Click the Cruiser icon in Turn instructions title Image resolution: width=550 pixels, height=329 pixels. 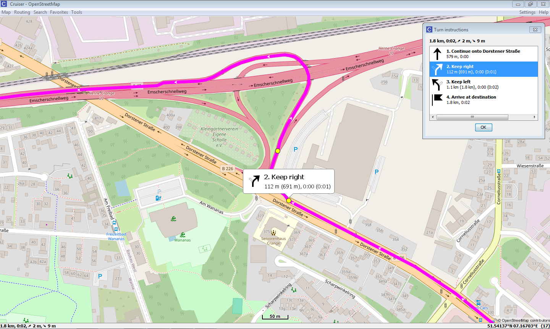429,30
